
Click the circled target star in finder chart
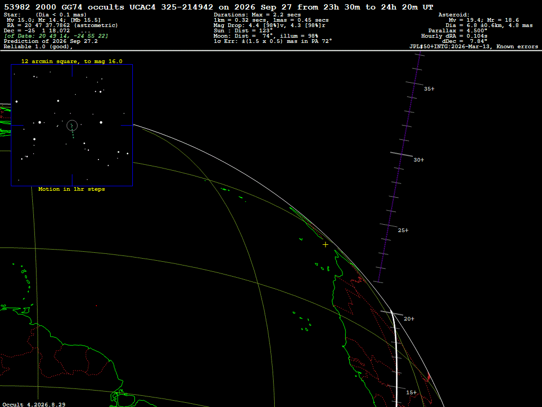tap(72, 125)
